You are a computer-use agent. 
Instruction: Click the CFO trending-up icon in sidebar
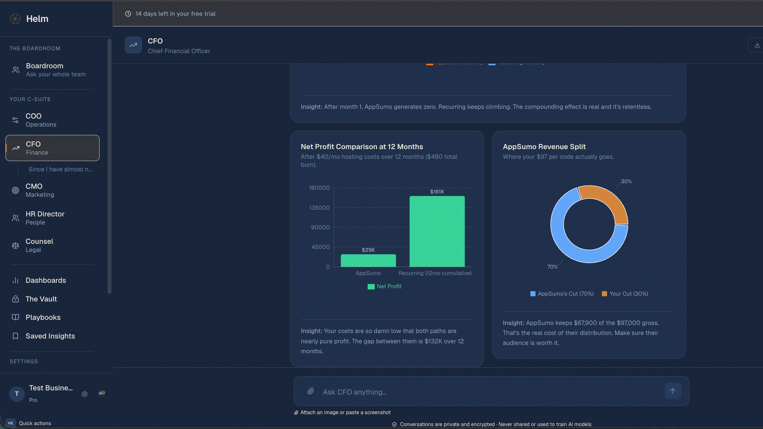16,148
